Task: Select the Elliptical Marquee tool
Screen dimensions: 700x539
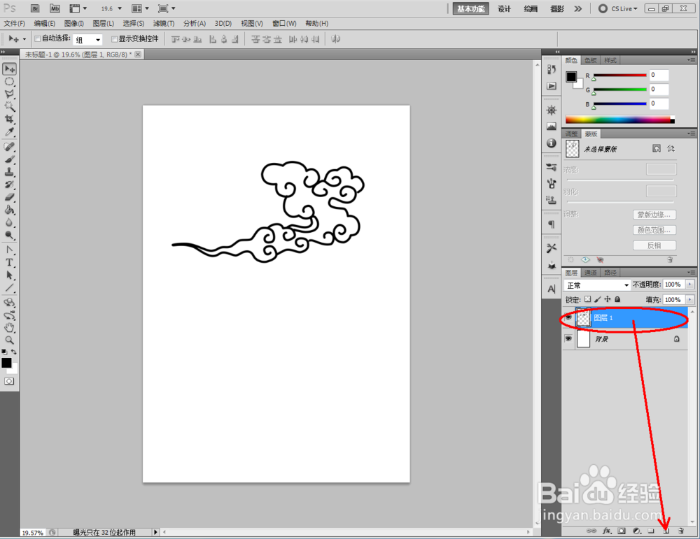Action: pyautogui.click(x=9, y=82)
